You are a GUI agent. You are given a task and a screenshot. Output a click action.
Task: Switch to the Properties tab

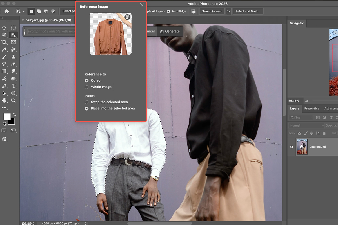(312, 109)
